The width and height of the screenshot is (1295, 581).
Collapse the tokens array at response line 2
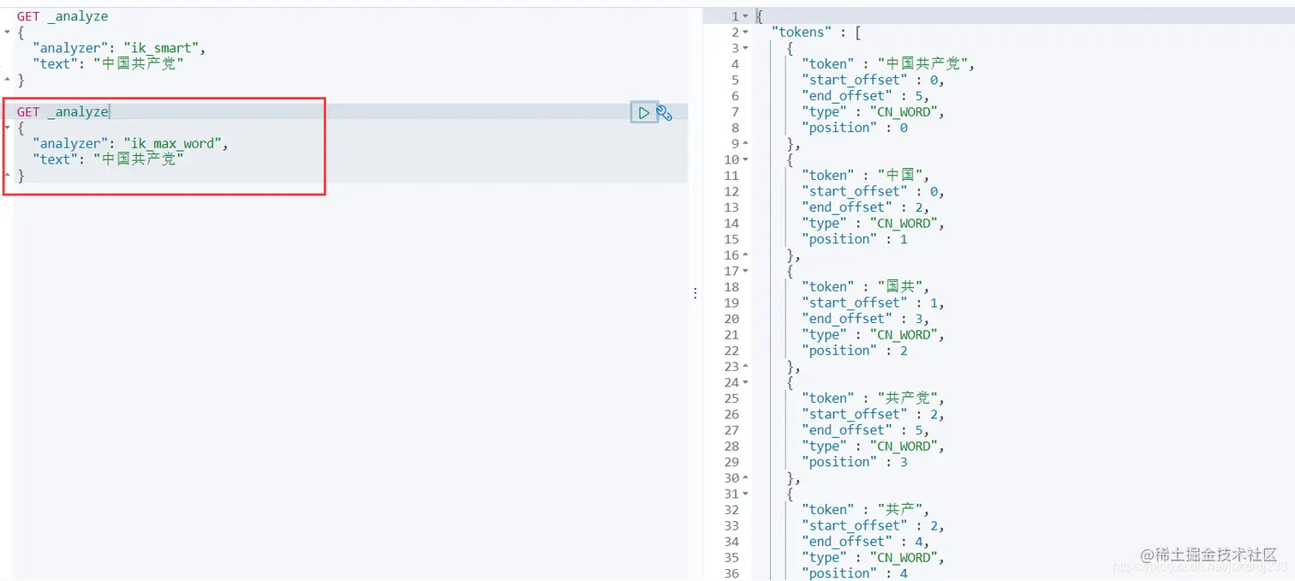tap(745, 33)
